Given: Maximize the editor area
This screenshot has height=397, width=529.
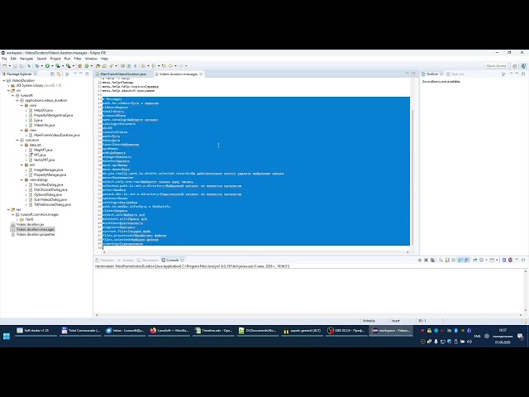Looking at the screenshot, I should [413, 74].
